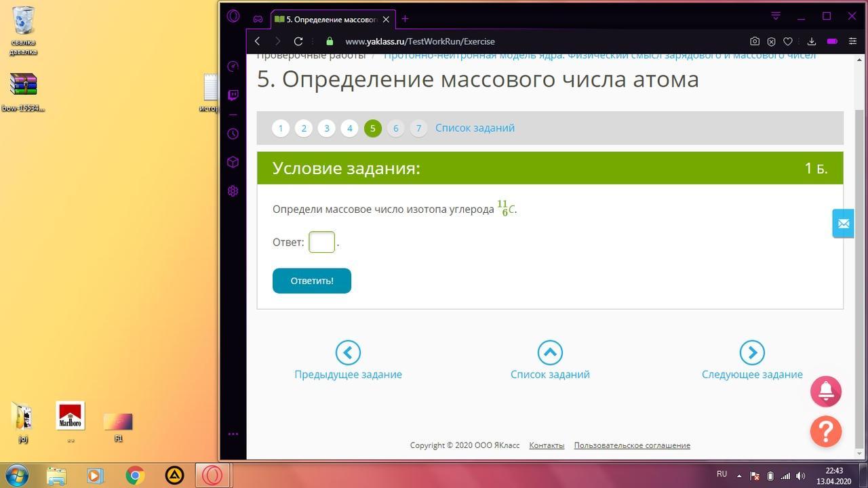Go back to the previous page

tap(257, 41)
